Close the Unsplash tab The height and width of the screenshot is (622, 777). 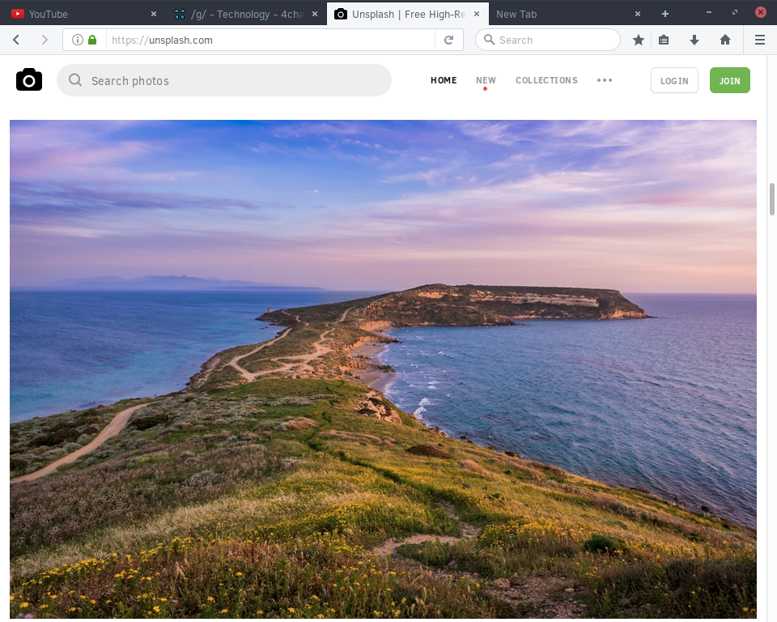pyautogui.click(x=477, y=14)
